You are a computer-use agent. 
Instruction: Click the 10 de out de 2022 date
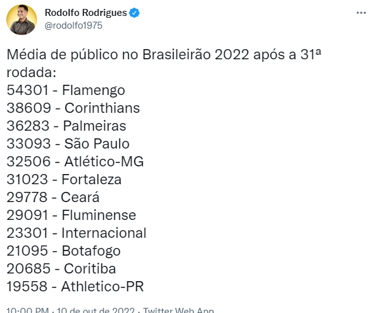pyautogui.click(x=96, y=310)
